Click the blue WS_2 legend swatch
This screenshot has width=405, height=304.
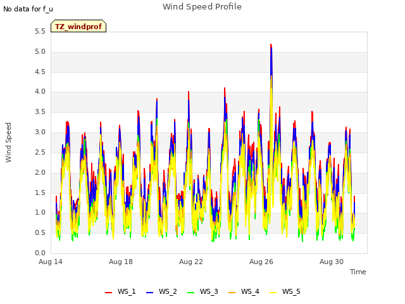[x=149, y=293]
